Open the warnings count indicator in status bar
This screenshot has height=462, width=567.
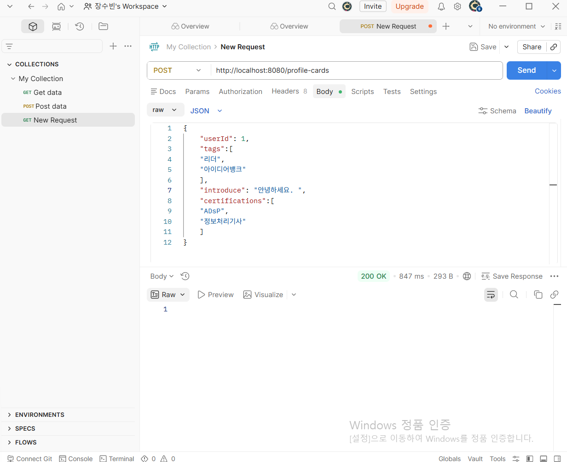pos(168,459)
